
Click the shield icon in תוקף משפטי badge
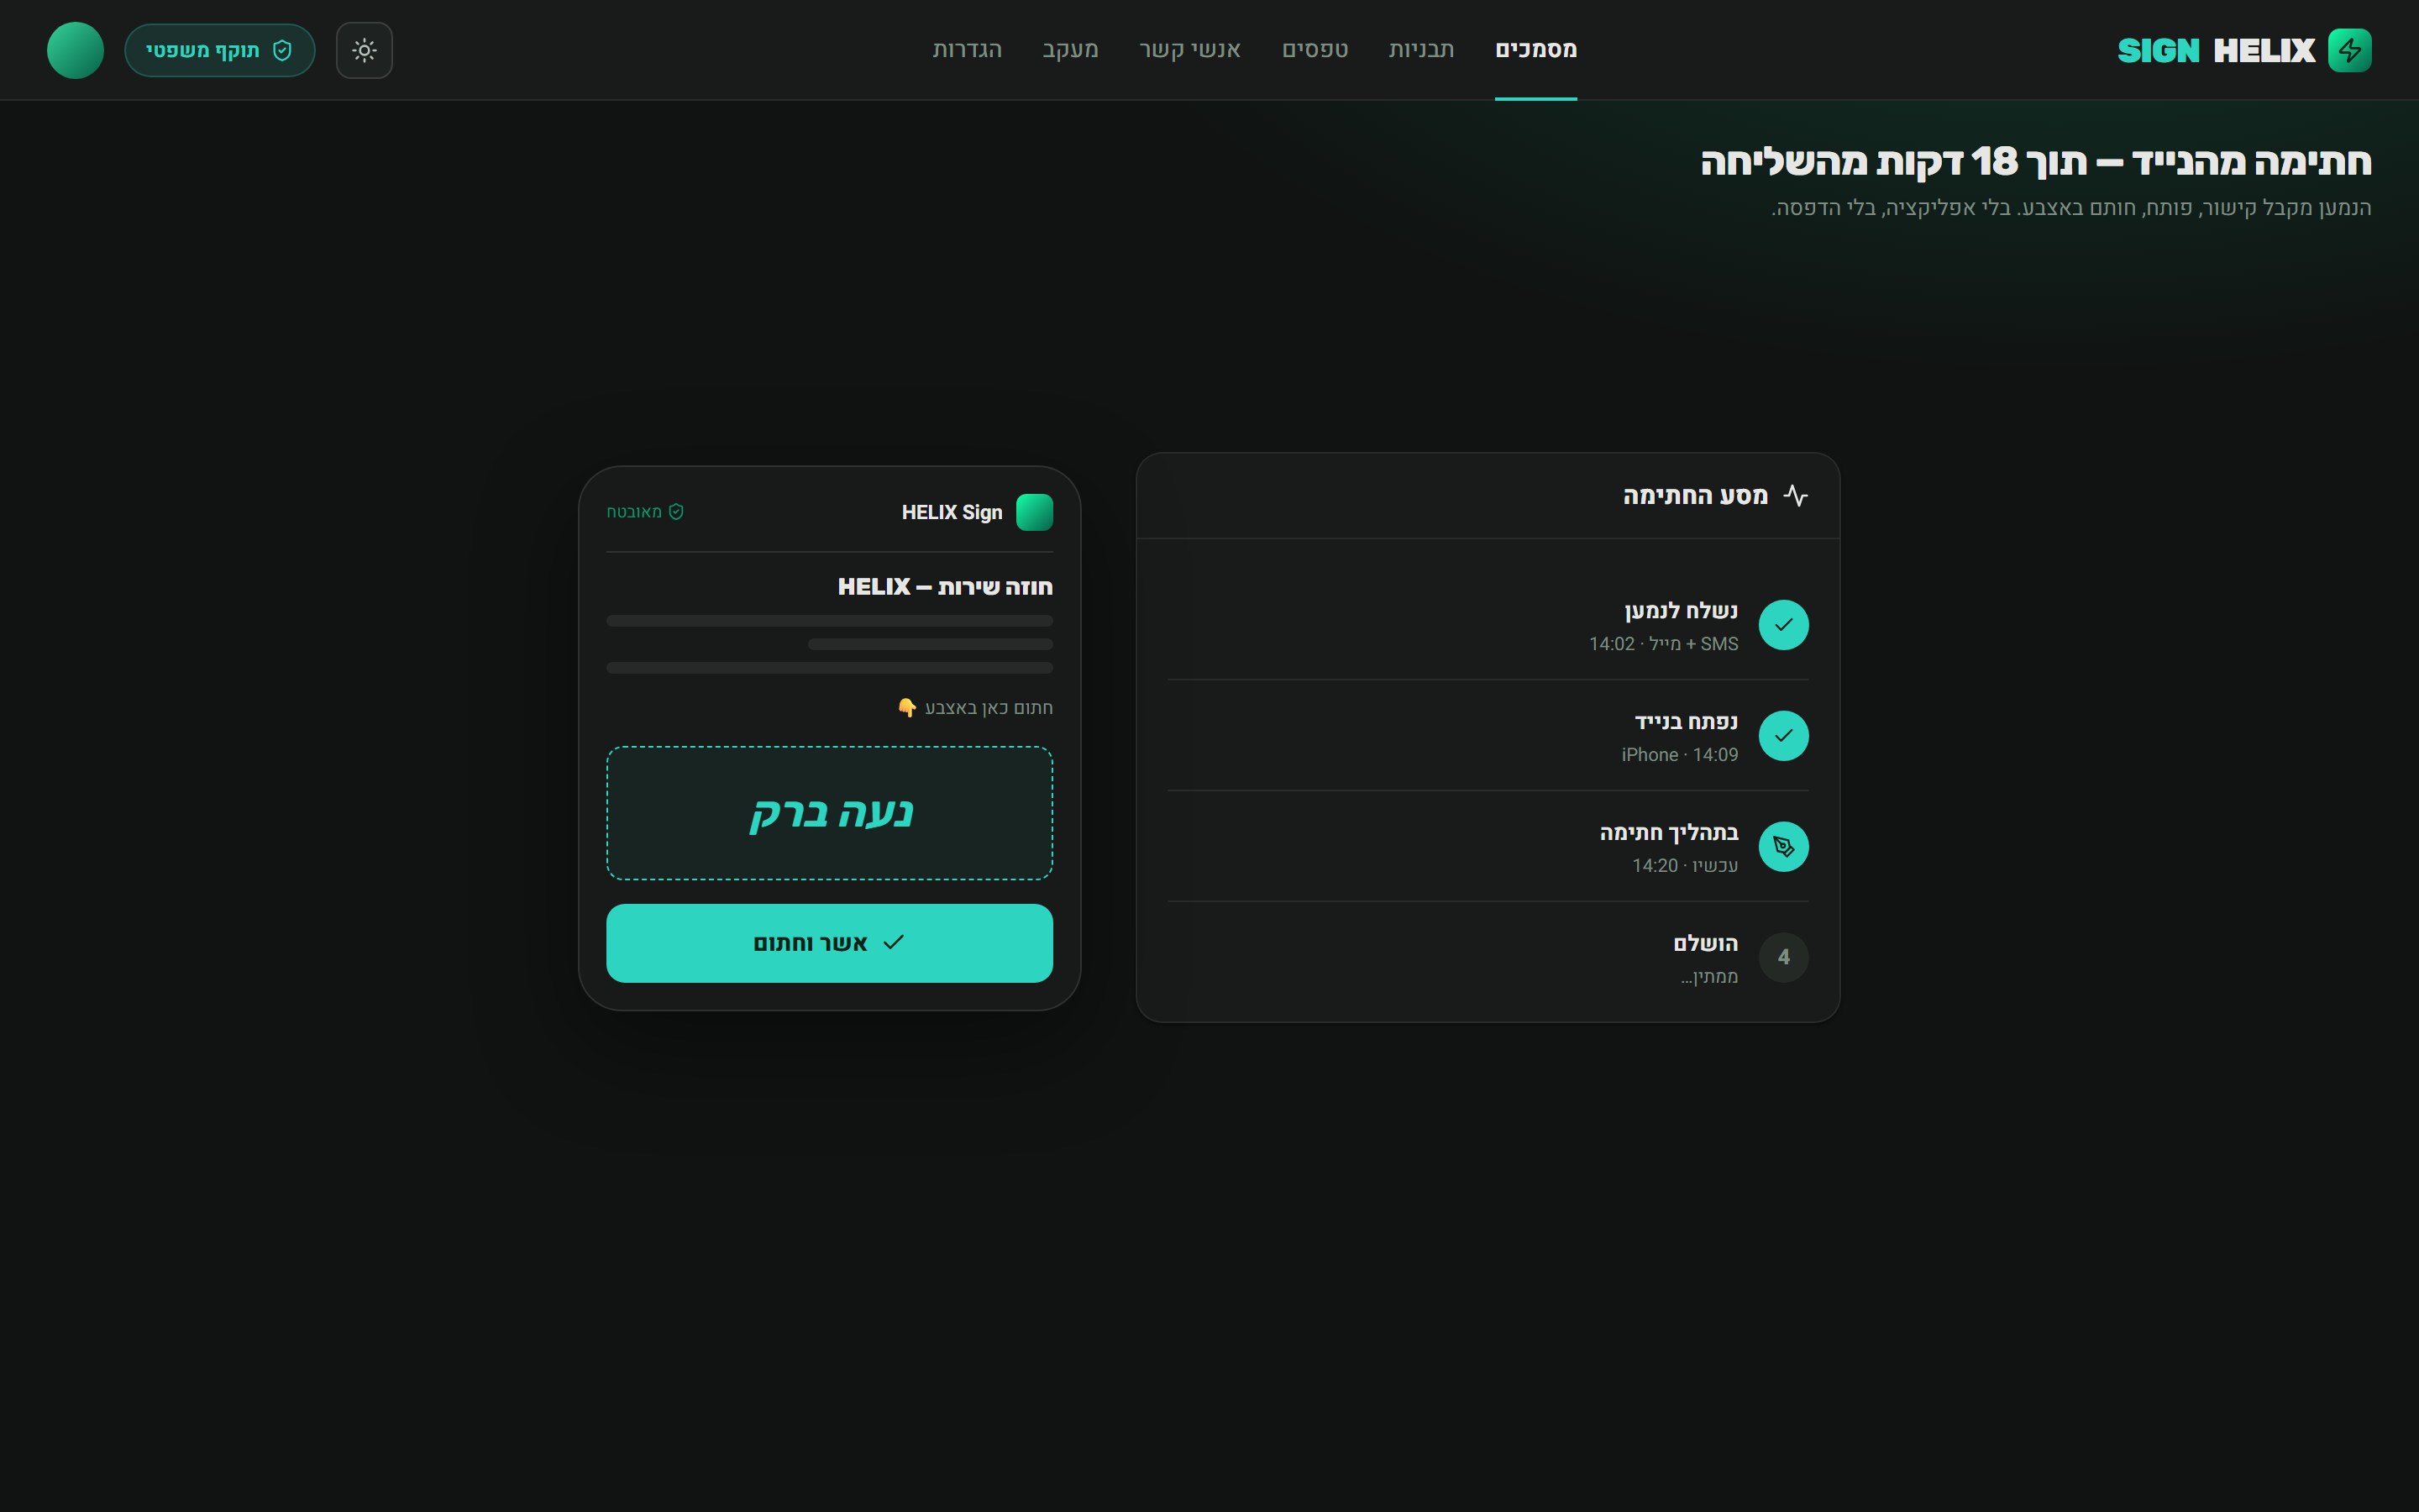coord(282,50)
